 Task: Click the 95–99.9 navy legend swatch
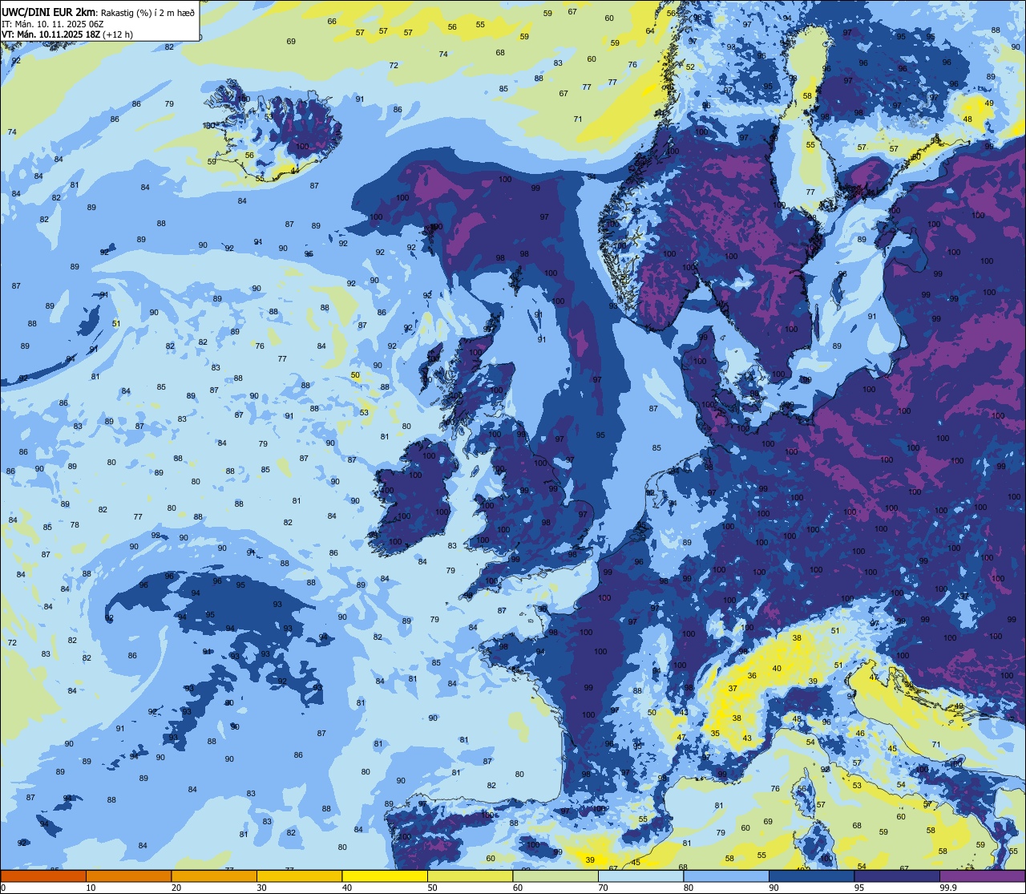(x=897, y=876)
